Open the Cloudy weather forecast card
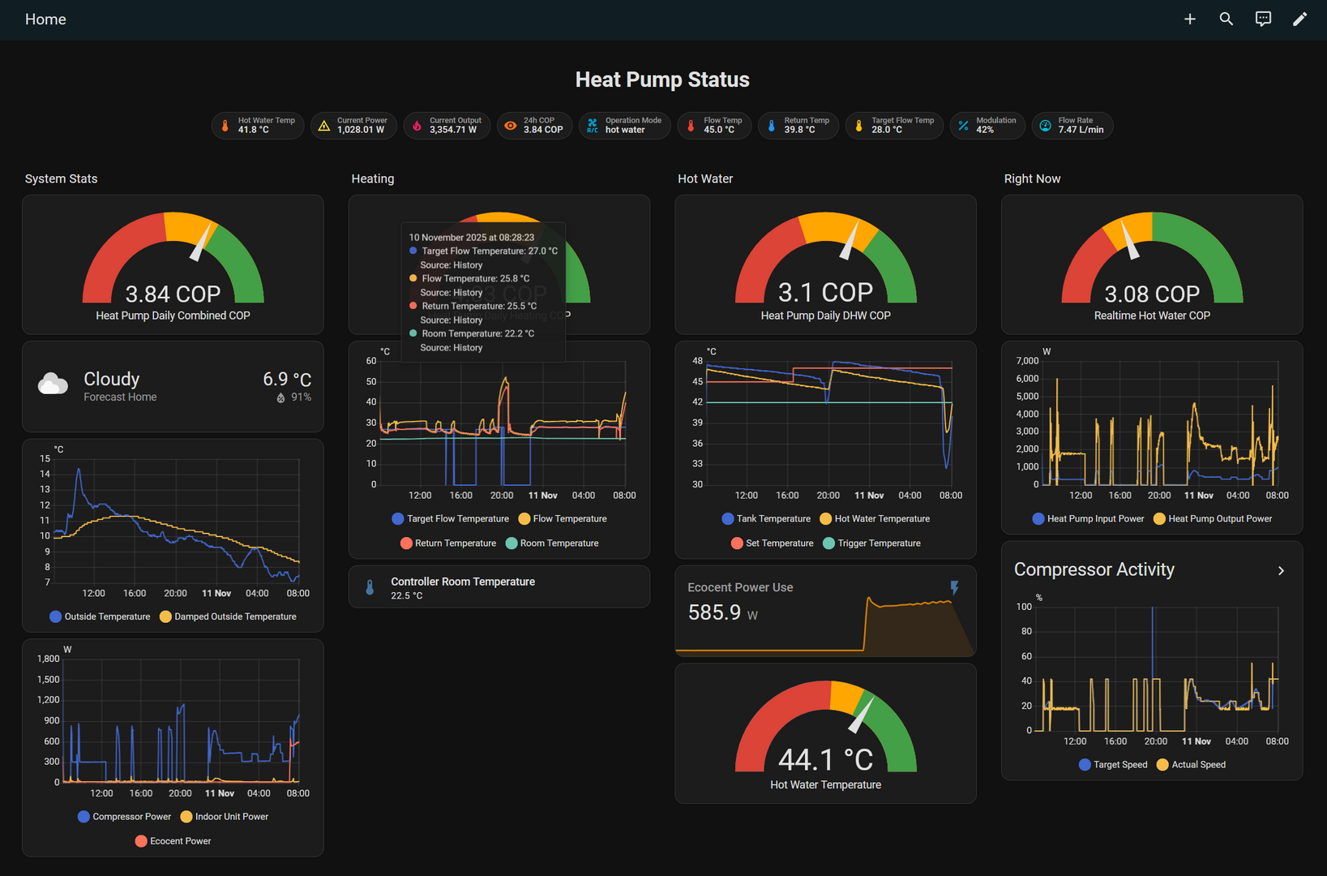1327x876 pixels. [173, 387]
